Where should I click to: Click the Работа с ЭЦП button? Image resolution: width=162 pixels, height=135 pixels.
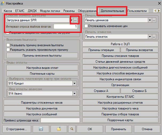click(x=120, y=44)
